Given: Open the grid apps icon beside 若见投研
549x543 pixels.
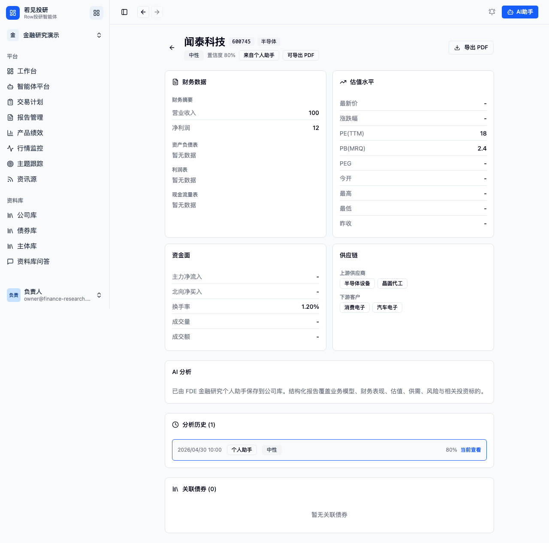Looking at the screenshot, I should click(97, 13).
